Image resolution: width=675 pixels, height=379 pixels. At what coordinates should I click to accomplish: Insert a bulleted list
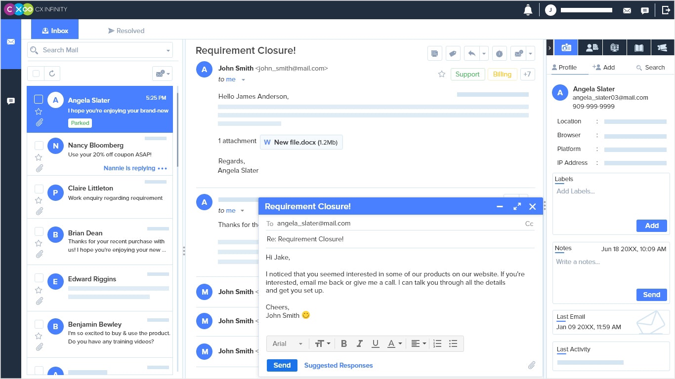click(x=453, y=343)
